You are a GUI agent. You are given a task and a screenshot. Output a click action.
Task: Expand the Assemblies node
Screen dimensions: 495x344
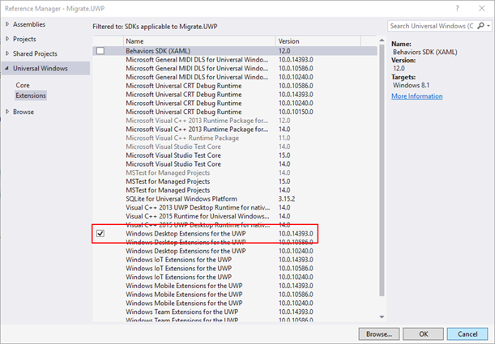(7, 24)
